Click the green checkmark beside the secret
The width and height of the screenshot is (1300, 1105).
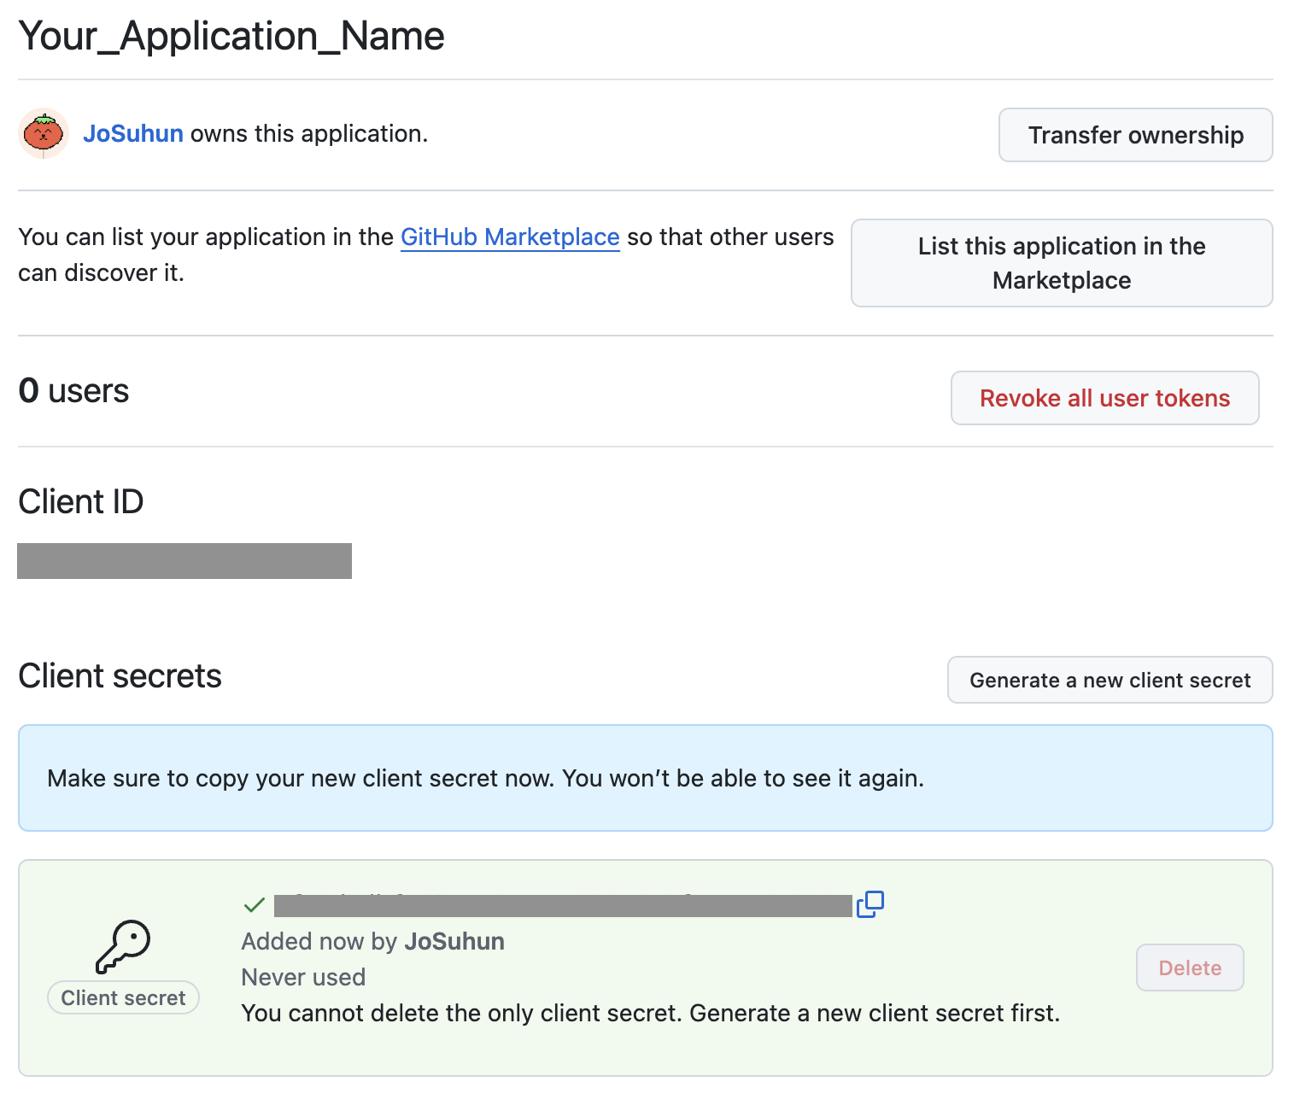coord(255,904)
